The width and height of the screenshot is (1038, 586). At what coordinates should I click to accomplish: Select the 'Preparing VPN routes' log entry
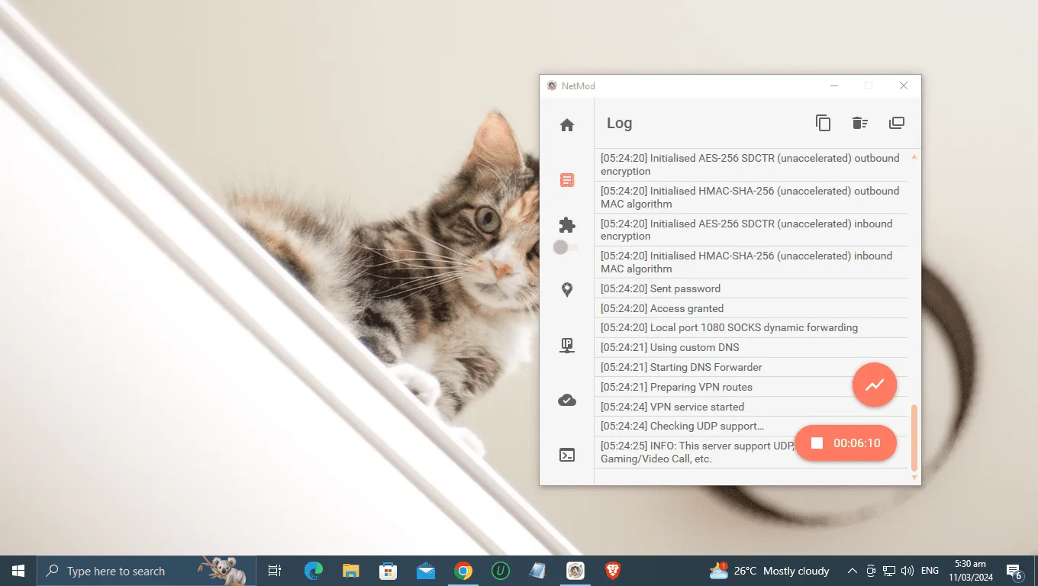click(x=751, y=387)
